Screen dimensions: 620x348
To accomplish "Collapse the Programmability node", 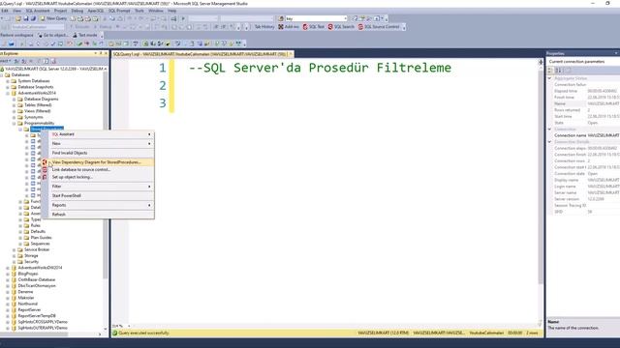I will tap(14, 123).
